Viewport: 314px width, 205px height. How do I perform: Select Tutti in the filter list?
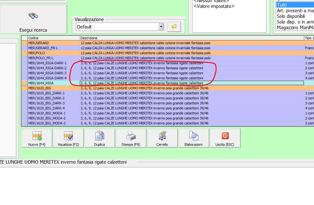[295, 5]
